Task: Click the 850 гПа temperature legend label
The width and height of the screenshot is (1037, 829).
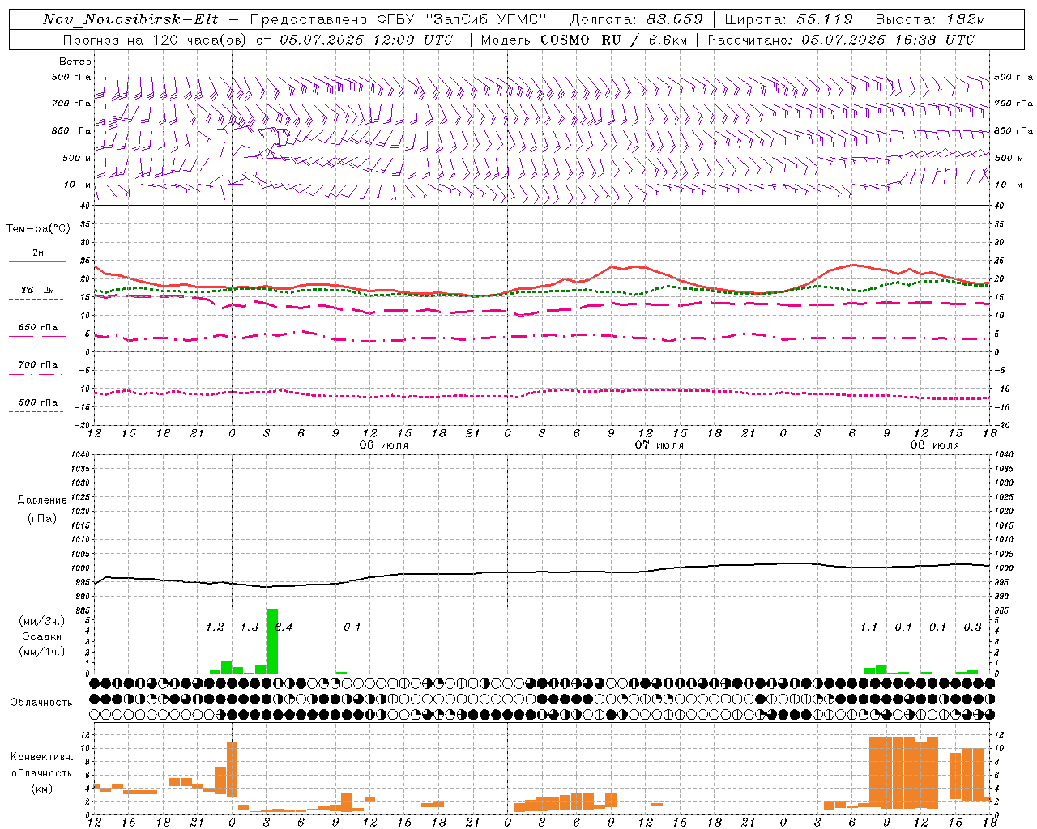Action: pyautogui.click(x=38, y=328)
